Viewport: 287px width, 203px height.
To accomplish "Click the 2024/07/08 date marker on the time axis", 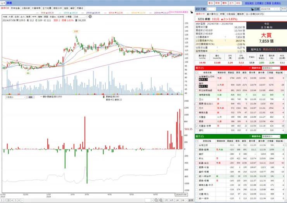I will (181, 194).
